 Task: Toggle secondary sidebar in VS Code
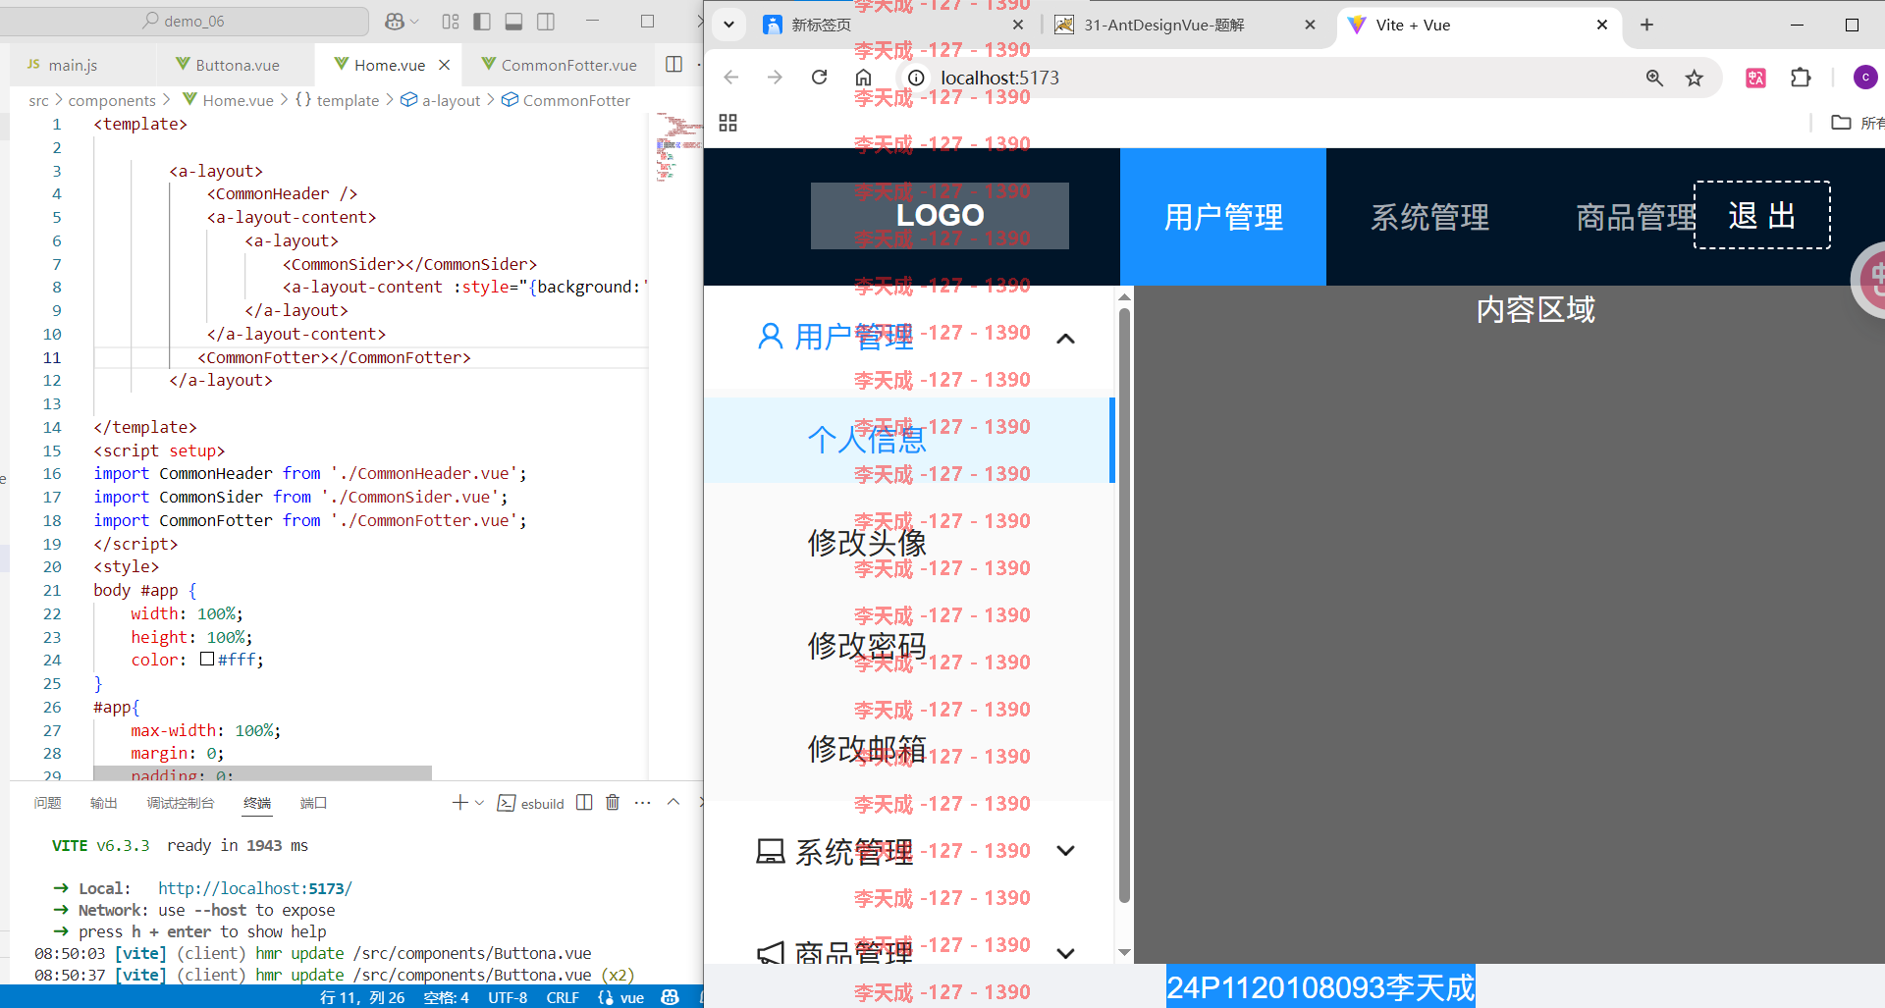[546, 21]
